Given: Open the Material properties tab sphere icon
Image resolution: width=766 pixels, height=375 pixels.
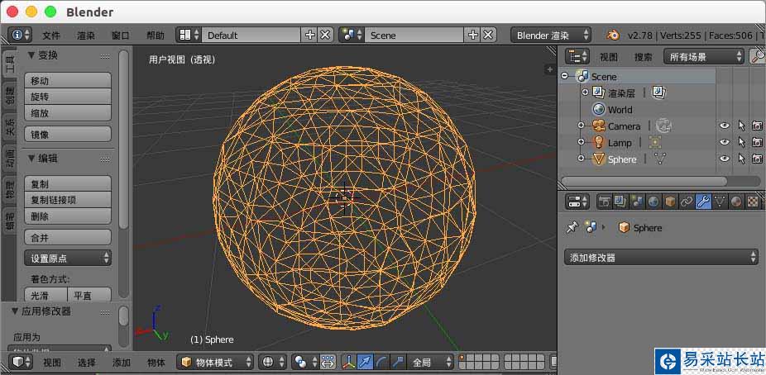Looking at the screenshot, I should [736, 201].
